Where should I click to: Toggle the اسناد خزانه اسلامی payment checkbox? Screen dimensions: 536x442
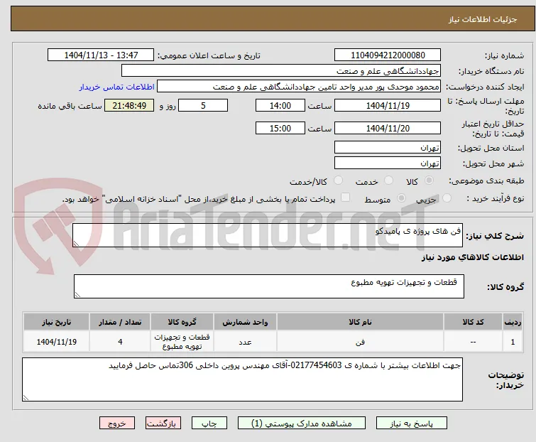(346, 198)
